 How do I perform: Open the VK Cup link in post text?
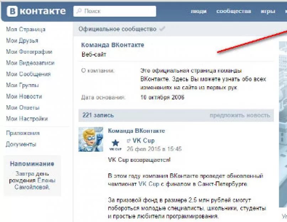(149, 184)
